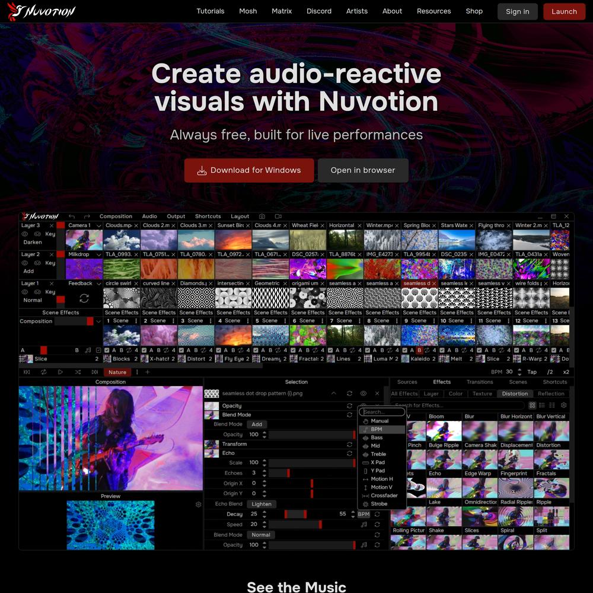Click the music note icon beside crossfader B
The width and height of the screenshot is (593, 593).
tap(88, 350)
